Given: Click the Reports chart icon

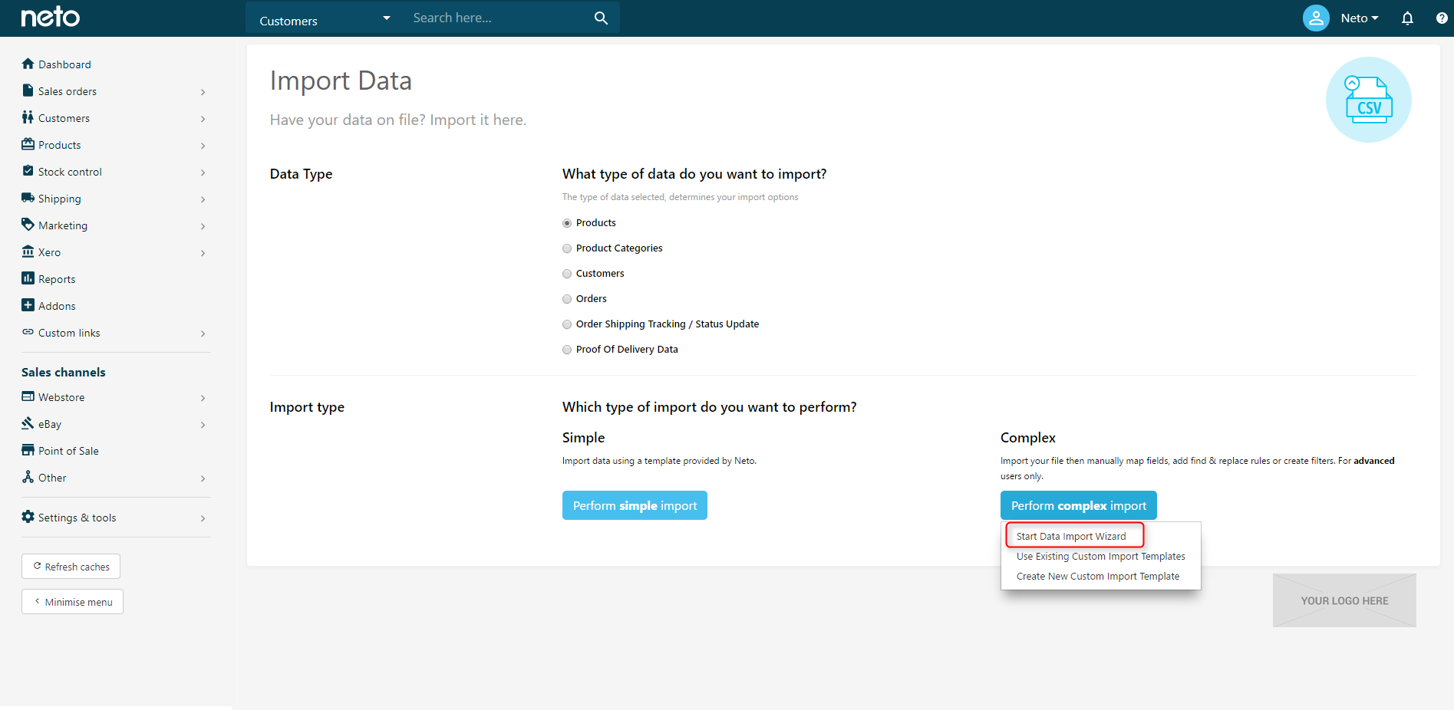Looking at the screenshot, I should pos(28,278).
